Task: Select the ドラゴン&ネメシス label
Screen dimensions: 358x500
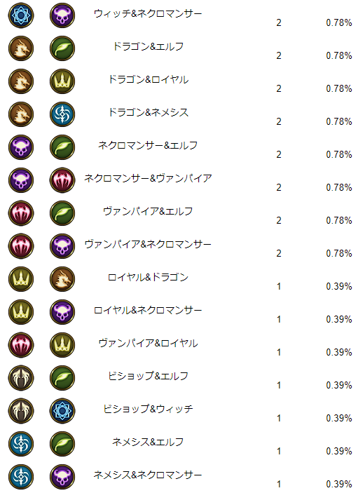Action: tap(148, 112)
